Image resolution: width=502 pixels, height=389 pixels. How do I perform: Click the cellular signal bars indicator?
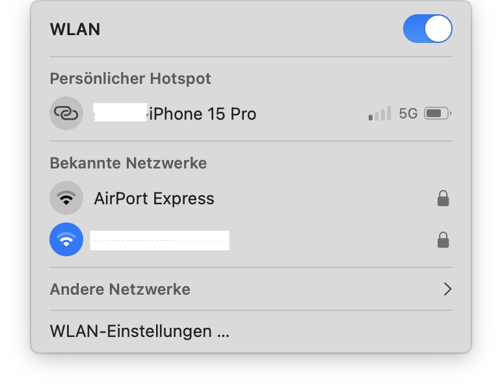[x=380, y=113]
